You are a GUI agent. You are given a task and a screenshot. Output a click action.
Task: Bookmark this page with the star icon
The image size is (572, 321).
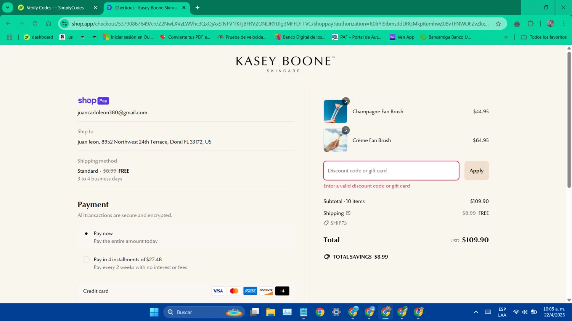498,24
